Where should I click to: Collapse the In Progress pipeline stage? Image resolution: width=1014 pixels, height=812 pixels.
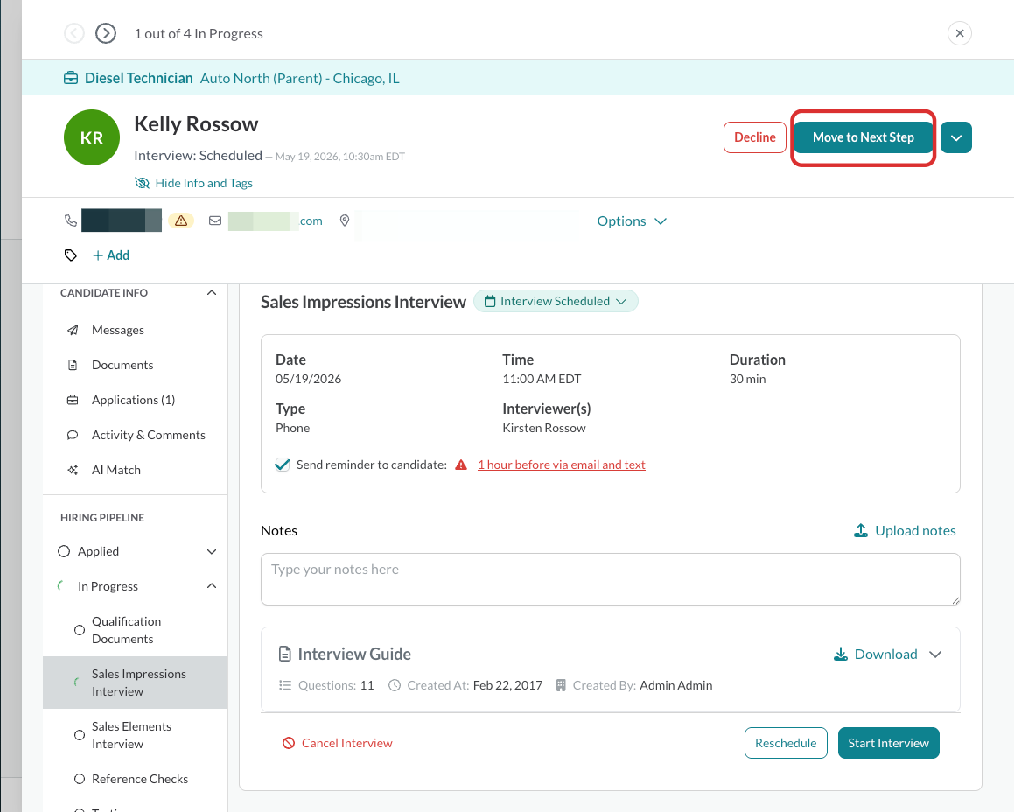click(x=212, y=586)
